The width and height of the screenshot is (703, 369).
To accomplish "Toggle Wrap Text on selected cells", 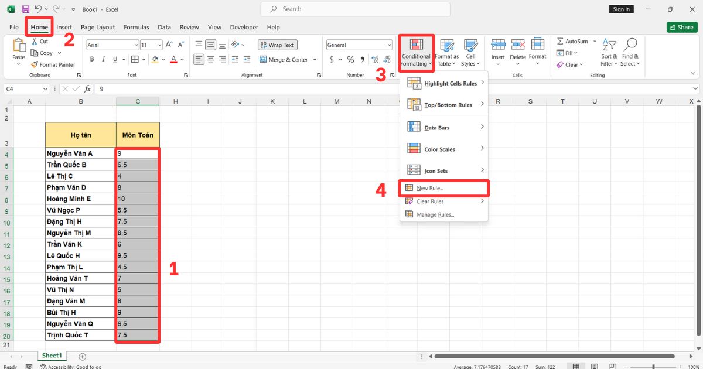I will pos(278,45).
